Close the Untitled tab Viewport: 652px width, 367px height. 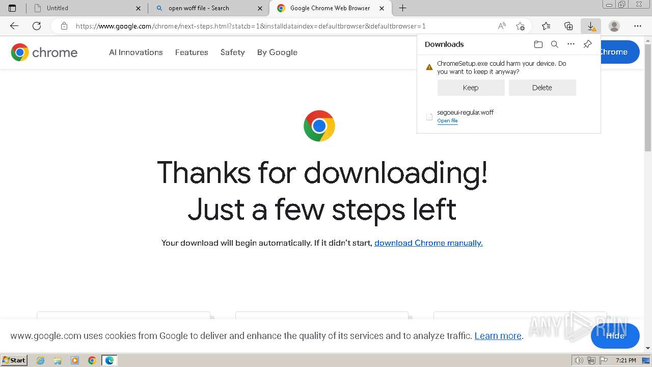[138, 8]
